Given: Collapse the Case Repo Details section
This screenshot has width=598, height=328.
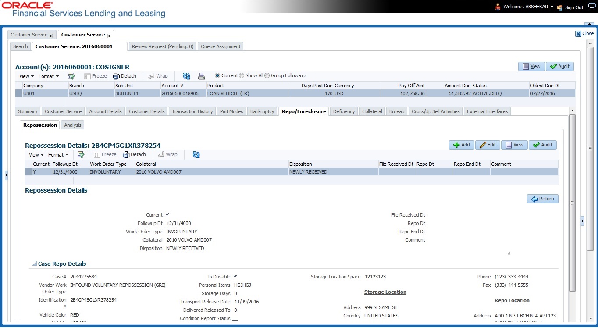Looking at the screenshot, I should point(34,264).
